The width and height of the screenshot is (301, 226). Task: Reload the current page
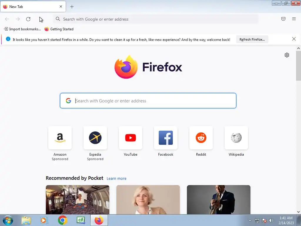tap(28, 19)
